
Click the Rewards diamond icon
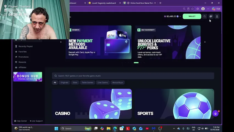pos(16,62)
